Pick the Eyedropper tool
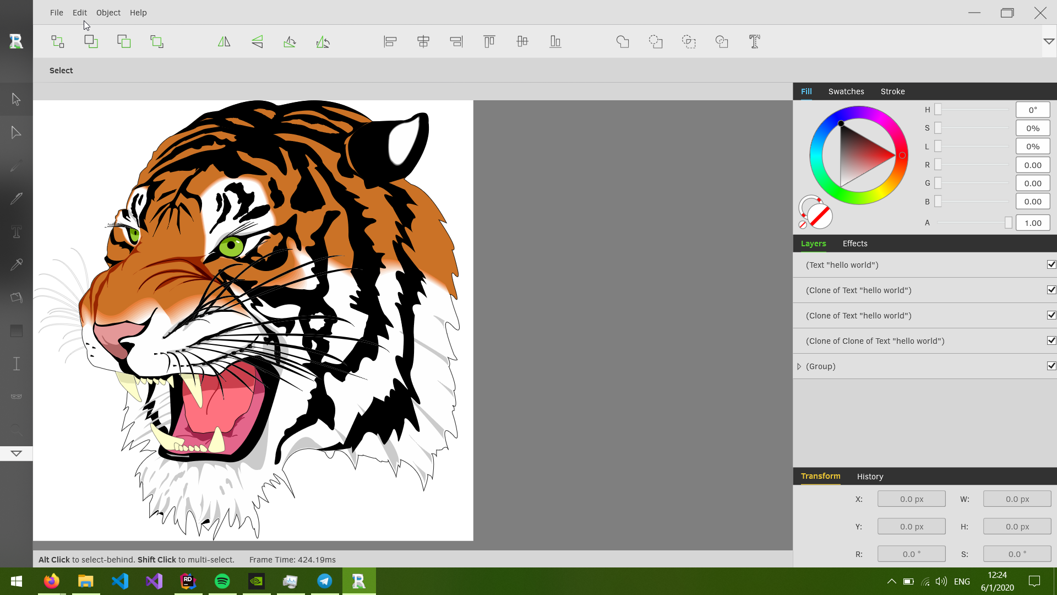 click(x=16, y=265)
